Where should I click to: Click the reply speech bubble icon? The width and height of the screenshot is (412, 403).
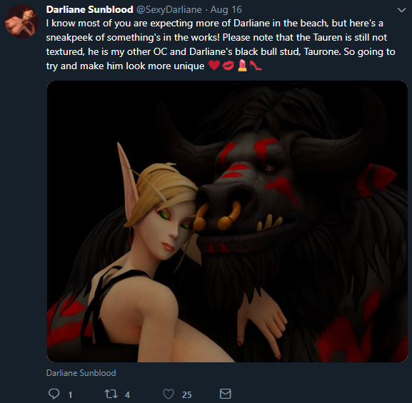click(54, 394)
